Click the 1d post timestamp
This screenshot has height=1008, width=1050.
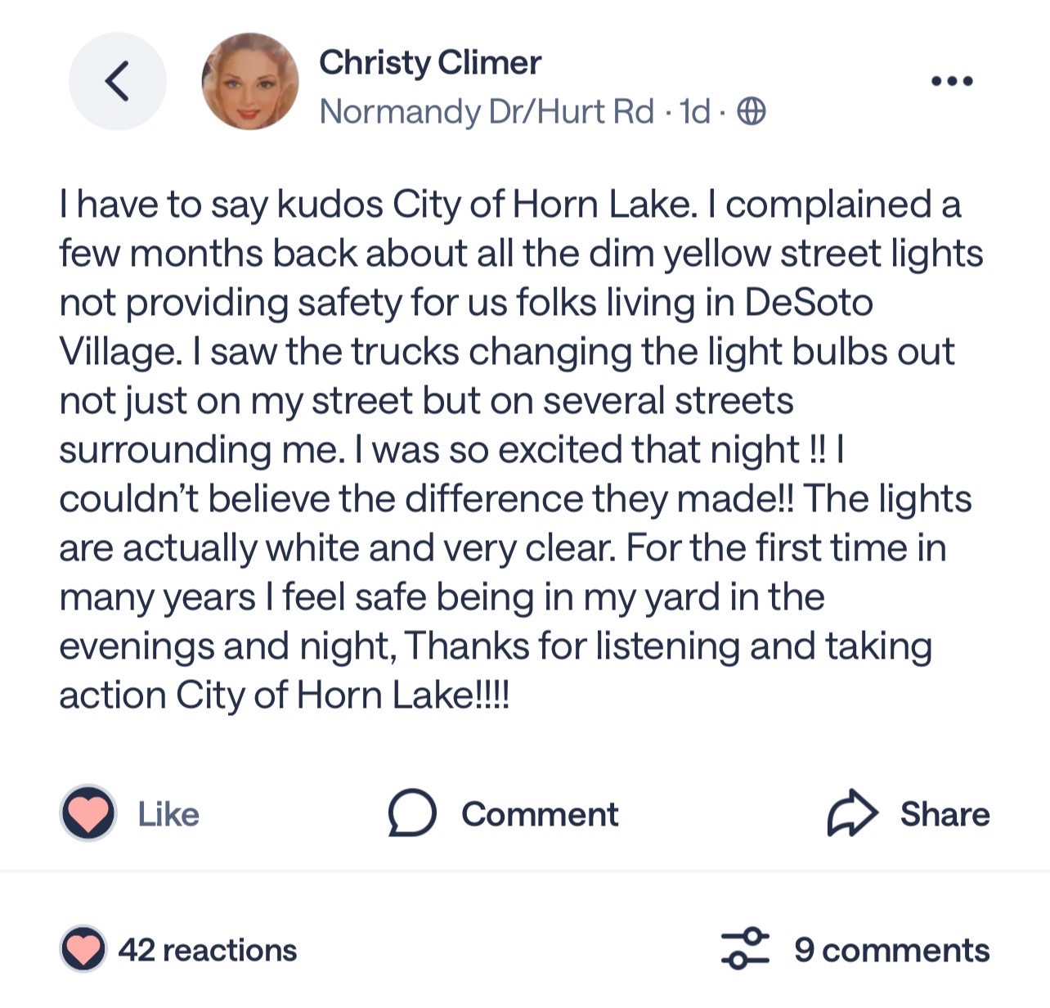(694, 111)
